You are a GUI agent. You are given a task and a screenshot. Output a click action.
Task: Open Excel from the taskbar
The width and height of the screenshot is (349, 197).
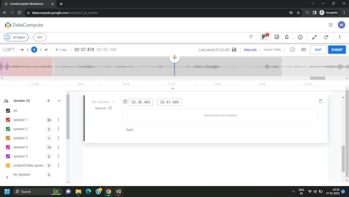pyautogui.click(x=119, y=192)
